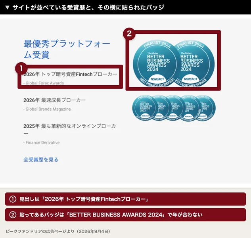This screenshot has height=238, width=251.
Task: Click the 2022 Customer Service (Office) badge
Action: [207, 108]
